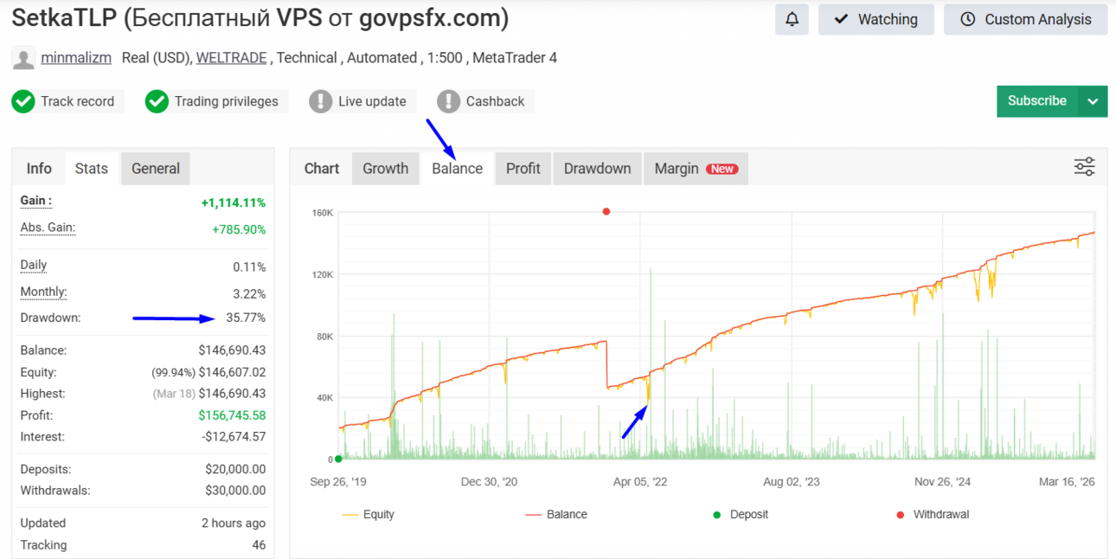Click the New badge on Margin tab
This screenshot has width=1116, height=559.
click(x=722, y=169)
